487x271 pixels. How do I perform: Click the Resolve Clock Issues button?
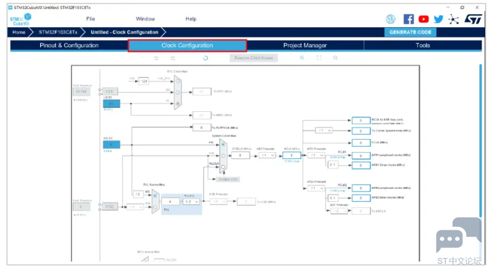tap(254, 58)
